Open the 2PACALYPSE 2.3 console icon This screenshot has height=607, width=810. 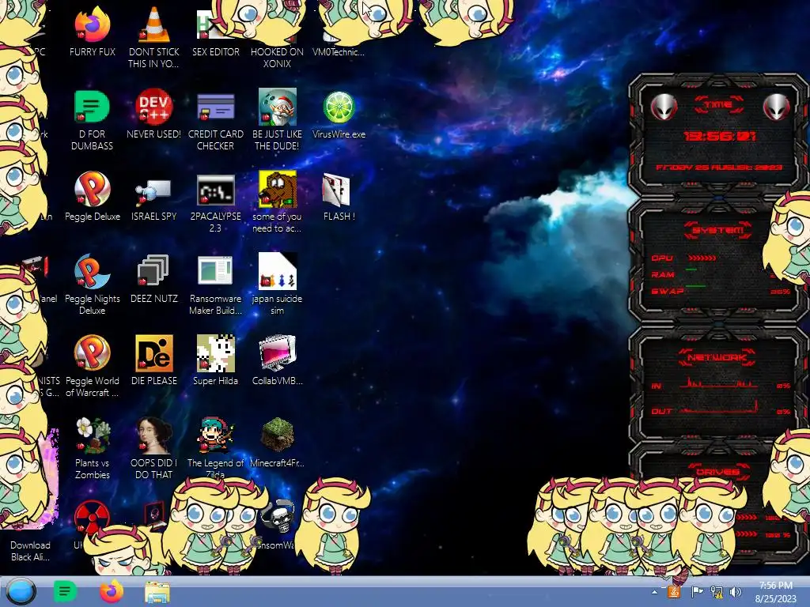(215, 190)
